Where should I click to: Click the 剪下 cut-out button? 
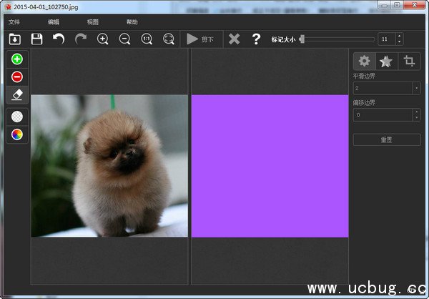coord(200,39)
